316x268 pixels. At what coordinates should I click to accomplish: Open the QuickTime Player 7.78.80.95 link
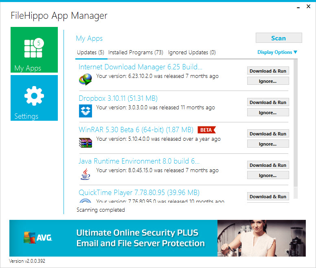point(139,193)
